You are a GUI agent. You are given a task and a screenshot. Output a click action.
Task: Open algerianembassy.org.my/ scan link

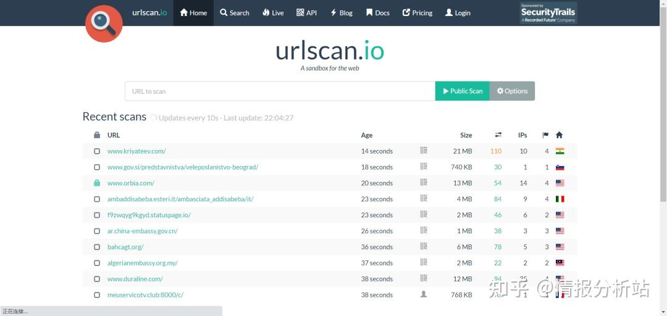pos(143,263)
